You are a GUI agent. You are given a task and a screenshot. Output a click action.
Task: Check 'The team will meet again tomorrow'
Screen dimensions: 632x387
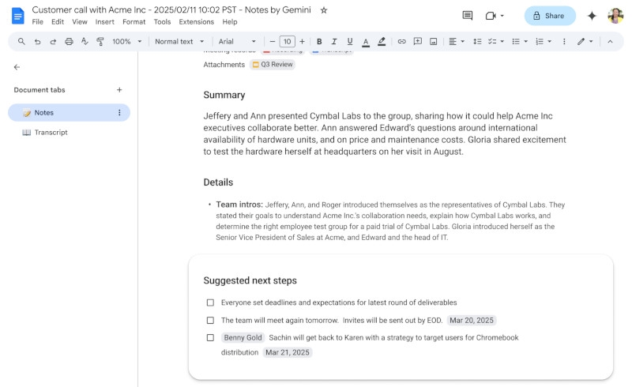pyautogui.click(x=210, y=321)
